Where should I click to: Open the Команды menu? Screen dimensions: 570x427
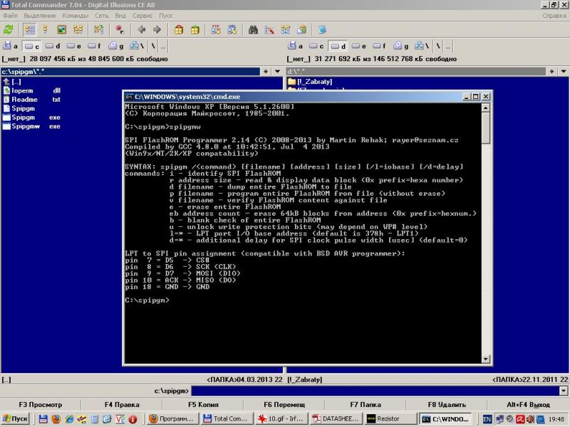[76, 16]
